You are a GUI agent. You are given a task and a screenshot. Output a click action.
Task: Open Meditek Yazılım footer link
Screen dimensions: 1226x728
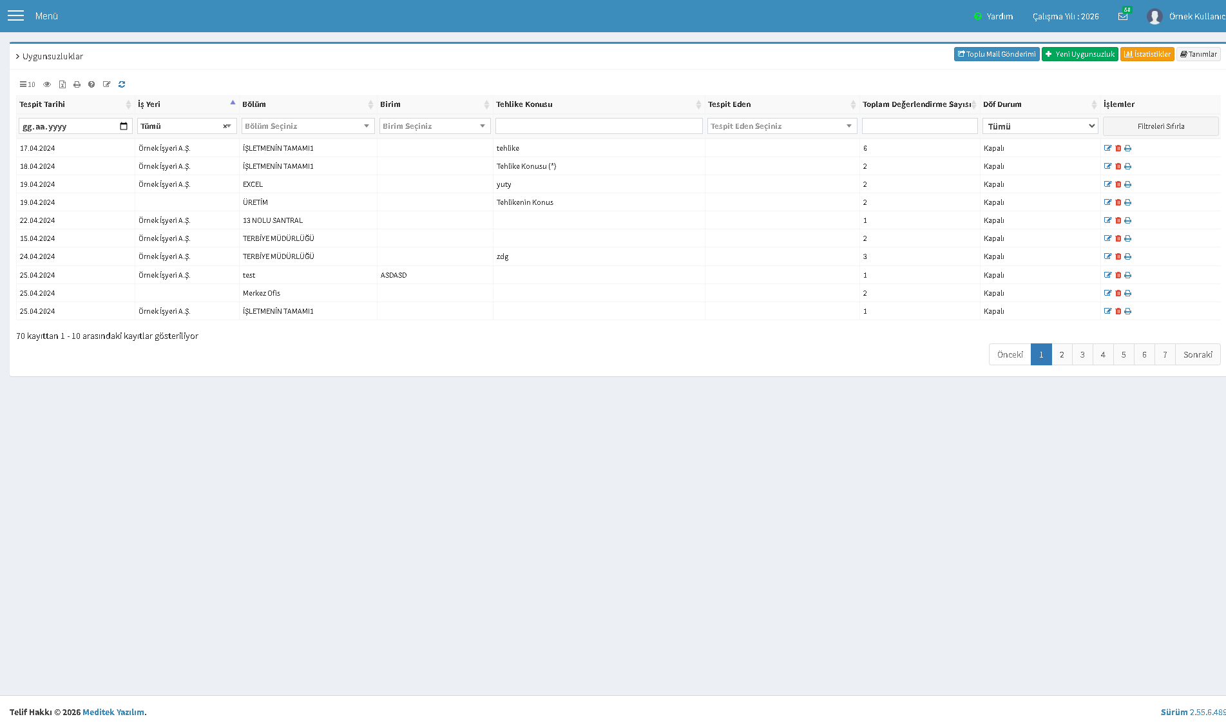(113, 712)
